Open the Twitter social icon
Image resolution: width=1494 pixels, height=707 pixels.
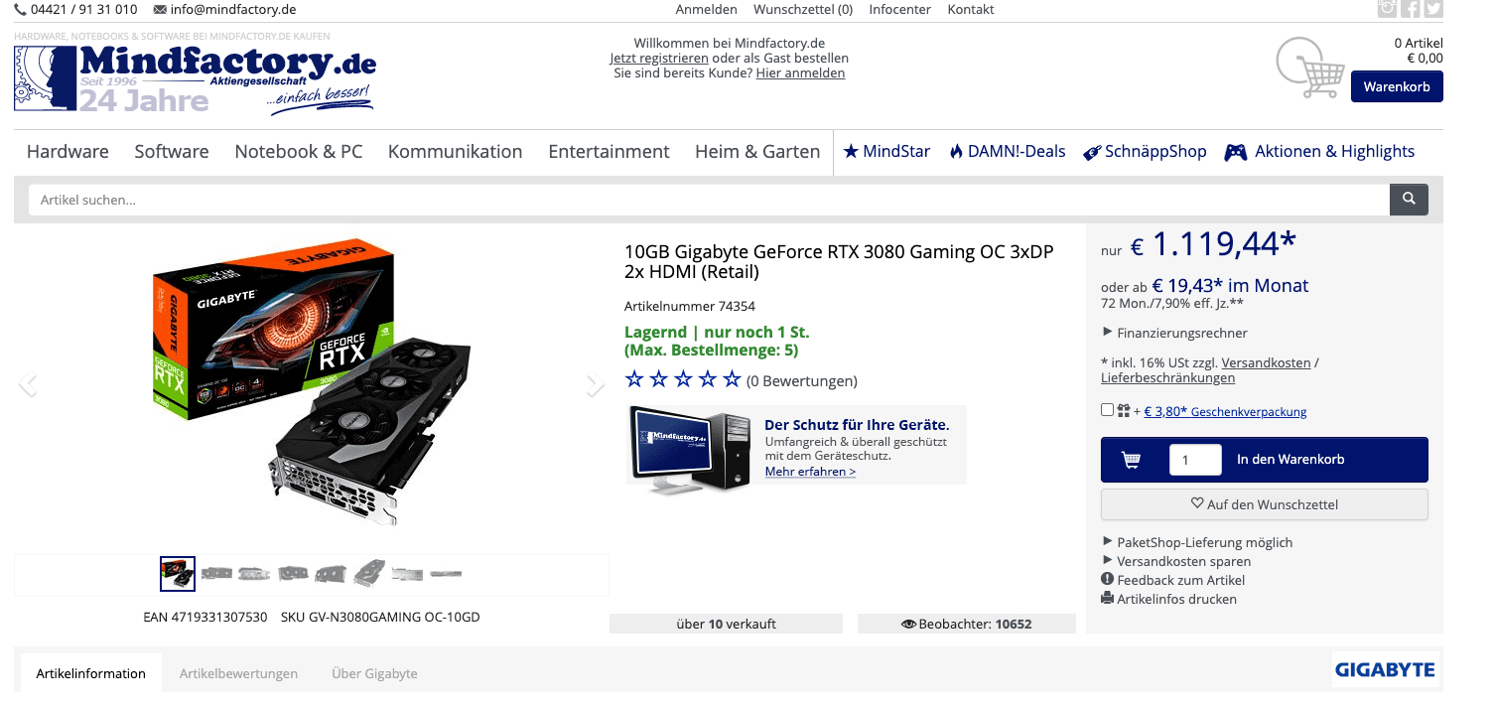coord(1433,9)
